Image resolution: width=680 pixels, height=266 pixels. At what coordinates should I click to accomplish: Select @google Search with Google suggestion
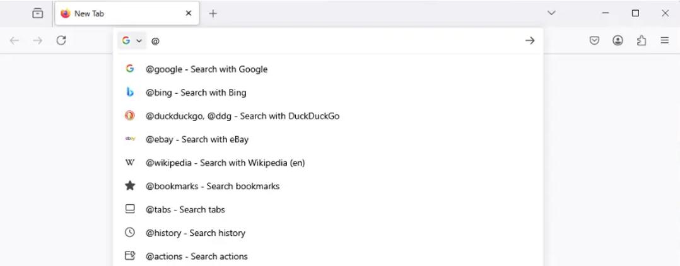(206, 69)
